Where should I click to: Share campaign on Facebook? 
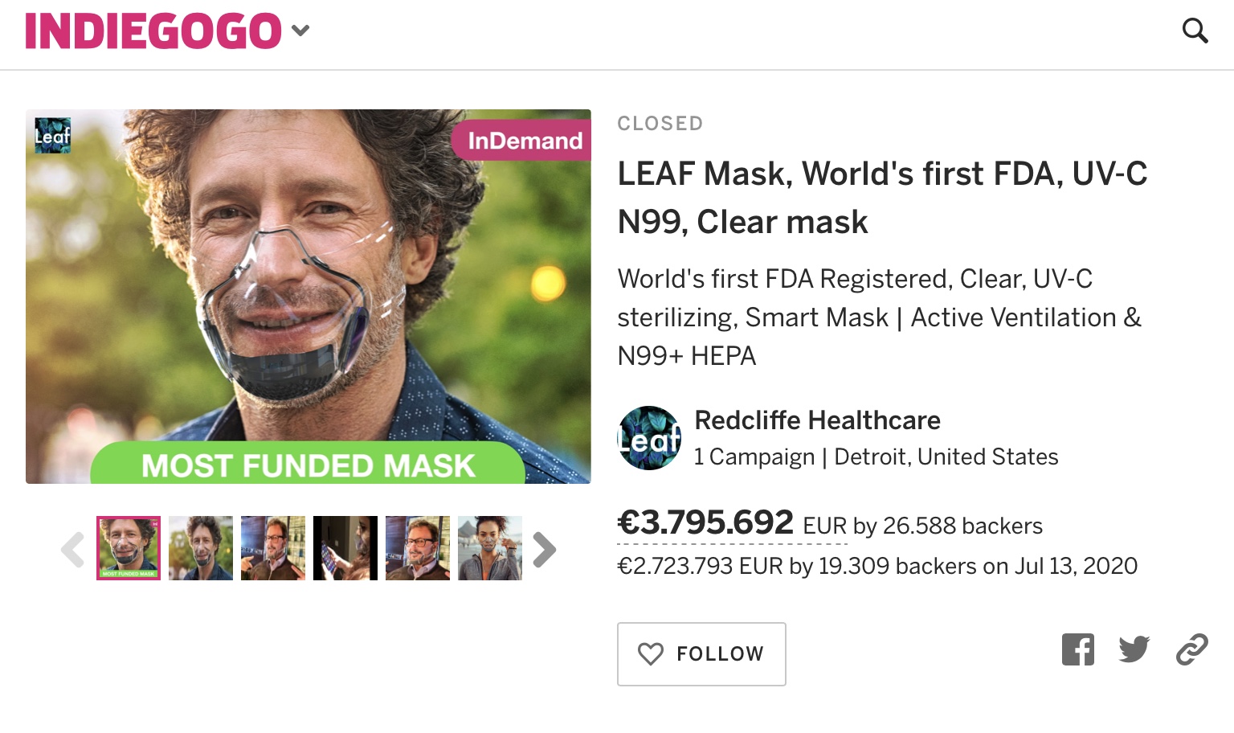(1077, 649)
